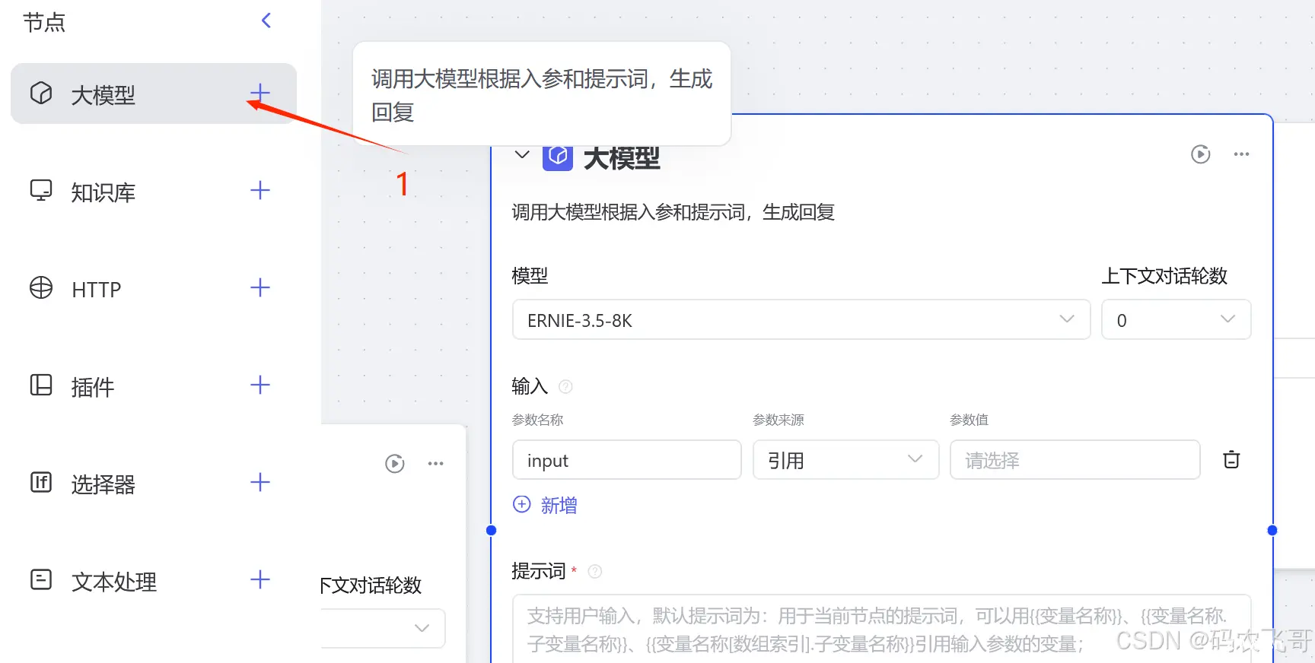Click the 请选择 parameter value field
This screenshot has height=663, width=1315.
[x=1075, y=459]
